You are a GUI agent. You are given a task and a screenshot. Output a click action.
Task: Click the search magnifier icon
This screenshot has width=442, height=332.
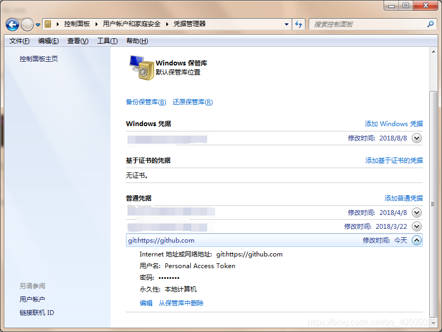pyautogui.click(x=430, y=24)
